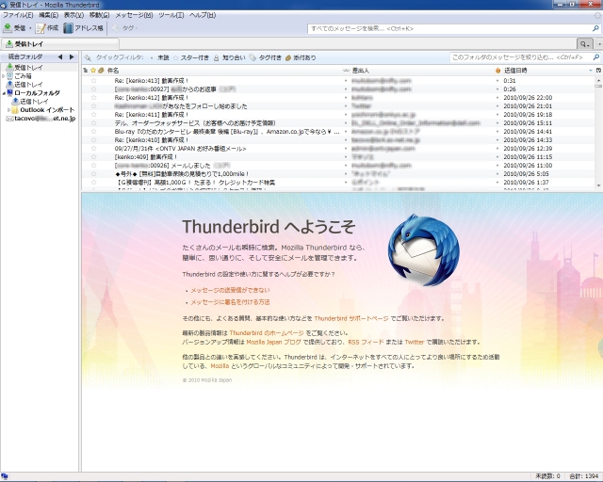The image size is (603, 482).
Task: Sort by 件名 subject column
Action: tap(223, 71)
